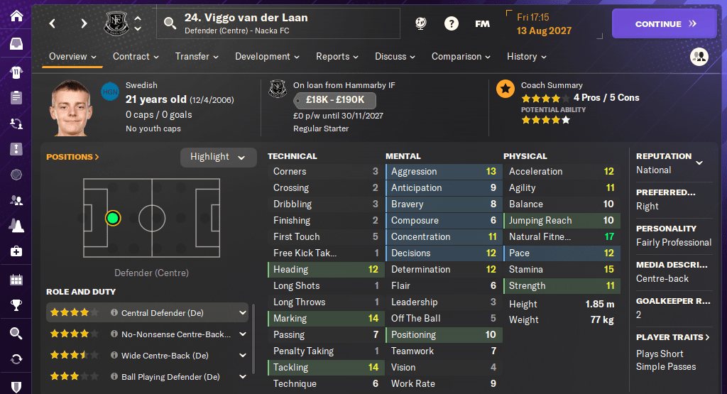
Task: Open the Schedule calendar icon
Action: click(16, 279)
